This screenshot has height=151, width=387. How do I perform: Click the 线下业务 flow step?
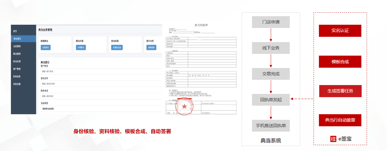tap(271, 48)
